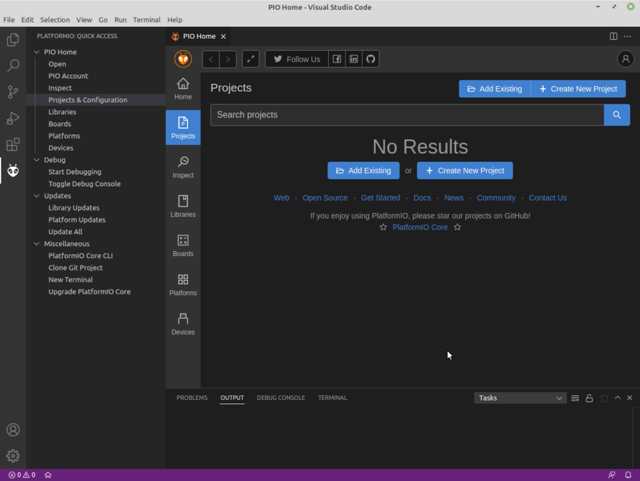Open editor More Actions ellipsis
640x481 pixels.
pos(627,36)
